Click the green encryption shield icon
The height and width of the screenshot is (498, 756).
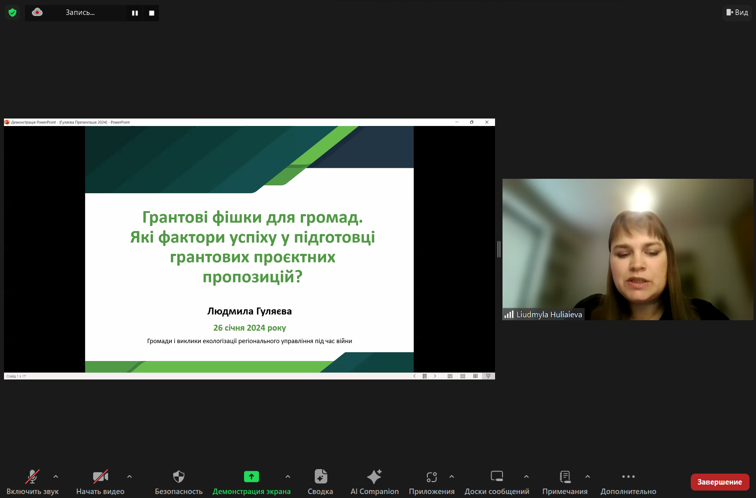click(12, 12)
